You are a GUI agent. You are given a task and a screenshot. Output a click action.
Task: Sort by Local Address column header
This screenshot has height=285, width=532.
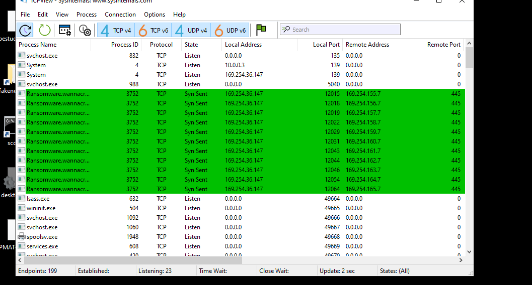click(260, 45)
